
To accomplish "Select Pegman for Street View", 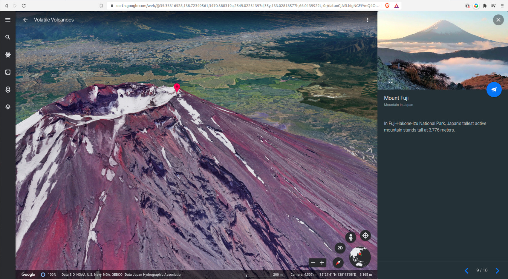I will point(351,237).
